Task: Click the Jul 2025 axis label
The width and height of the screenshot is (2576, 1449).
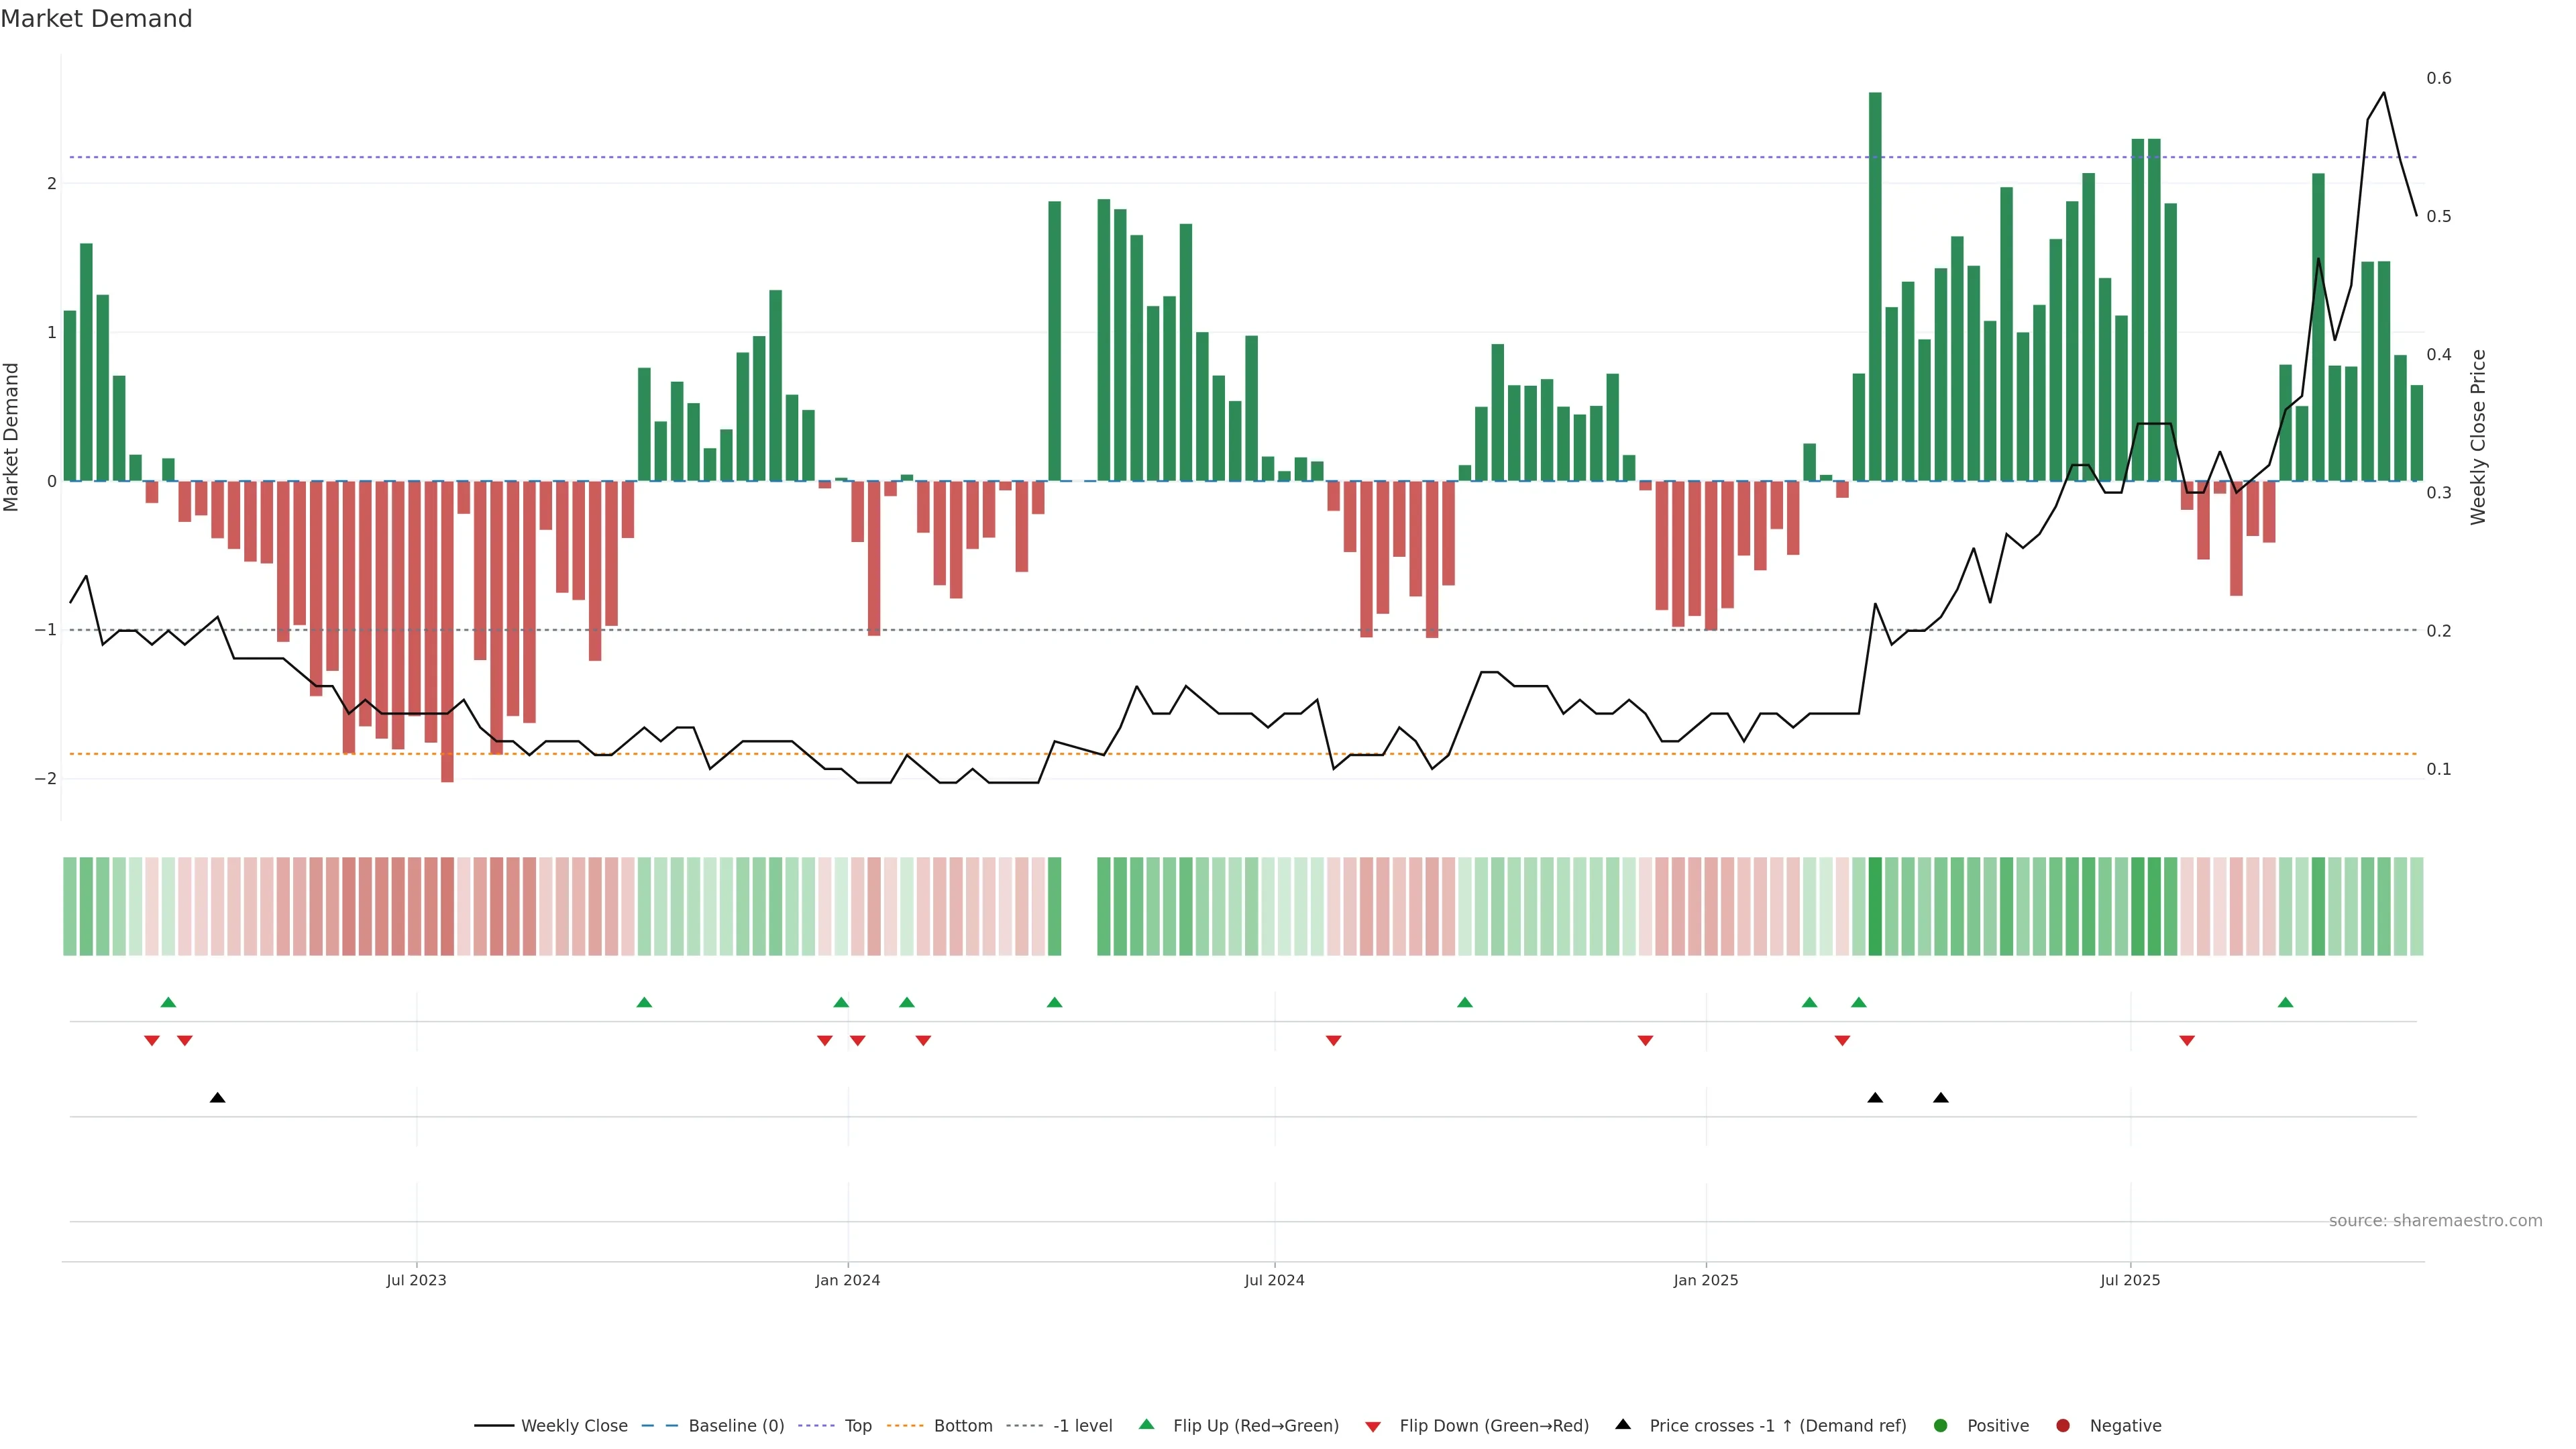Action: point(2130,1281)
